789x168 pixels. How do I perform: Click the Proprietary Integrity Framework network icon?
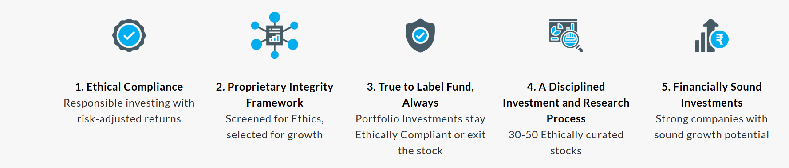point(275,35)
